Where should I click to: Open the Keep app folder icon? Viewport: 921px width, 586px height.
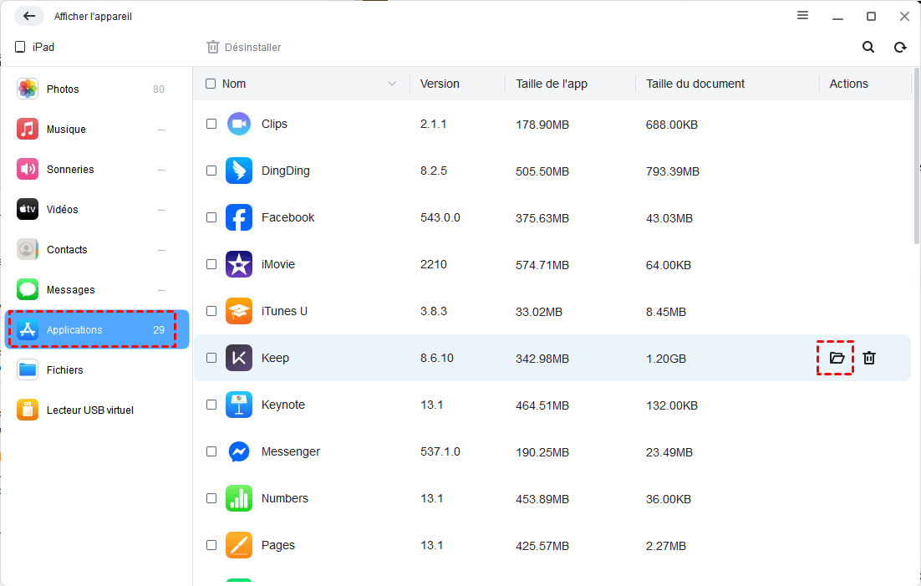tap(837, 358)
